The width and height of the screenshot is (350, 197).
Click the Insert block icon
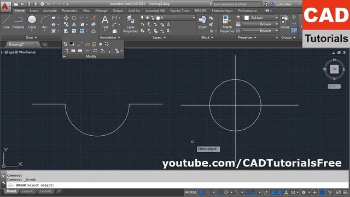(202, 22)
